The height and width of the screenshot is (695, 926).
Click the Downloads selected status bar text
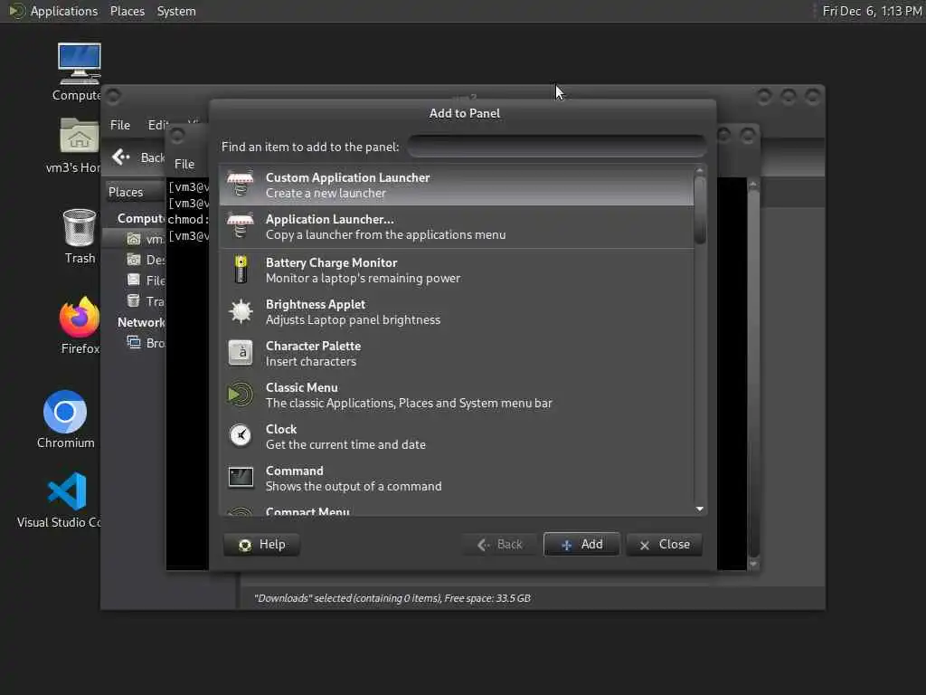(x=392, y=598)
